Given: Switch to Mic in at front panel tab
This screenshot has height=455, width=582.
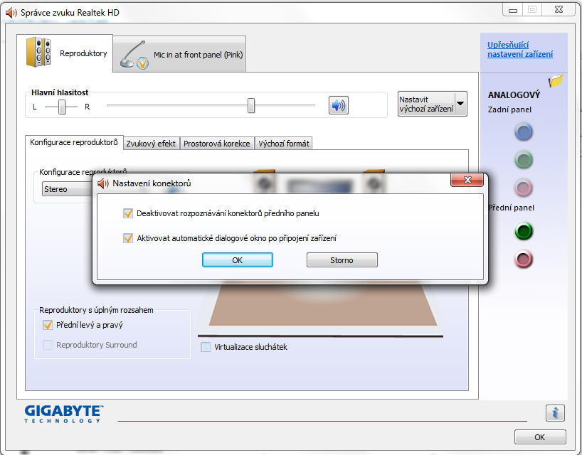Looking at the screenshot, I should pos(179,55).
